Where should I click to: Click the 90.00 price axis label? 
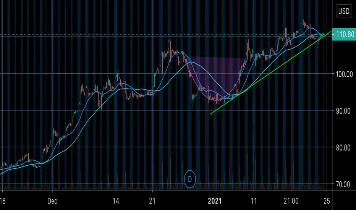point(343,111)
